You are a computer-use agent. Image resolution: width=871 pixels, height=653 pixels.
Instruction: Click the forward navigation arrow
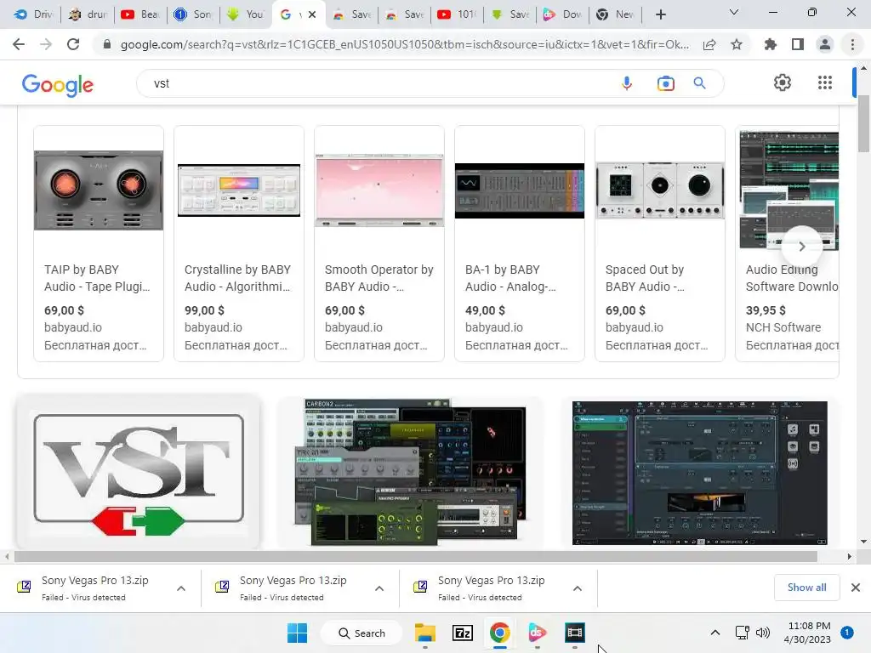coord(46,44)
